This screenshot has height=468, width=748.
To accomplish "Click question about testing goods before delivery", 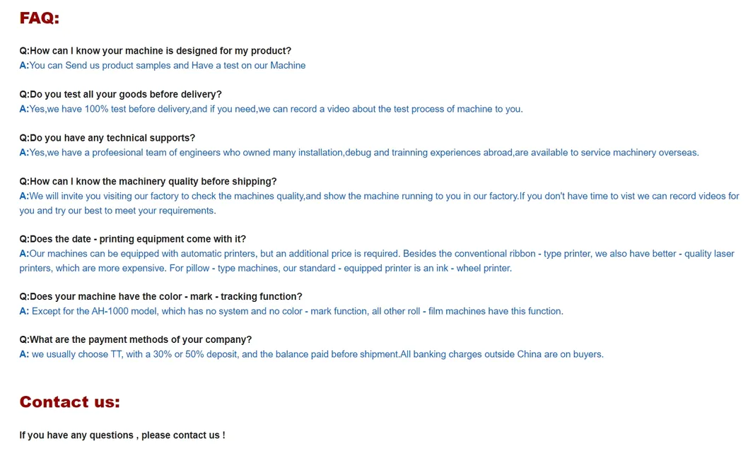I will [120, 95].
